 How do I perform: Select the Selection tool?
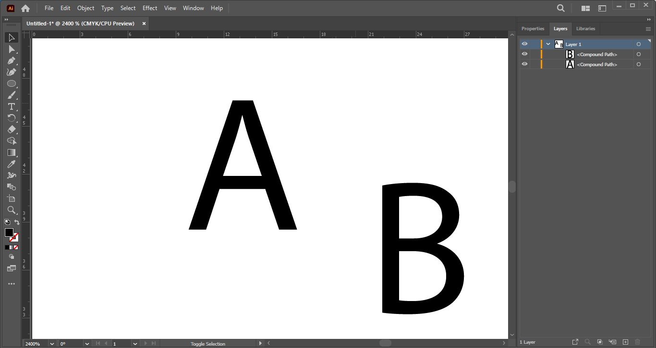point(12,37)
